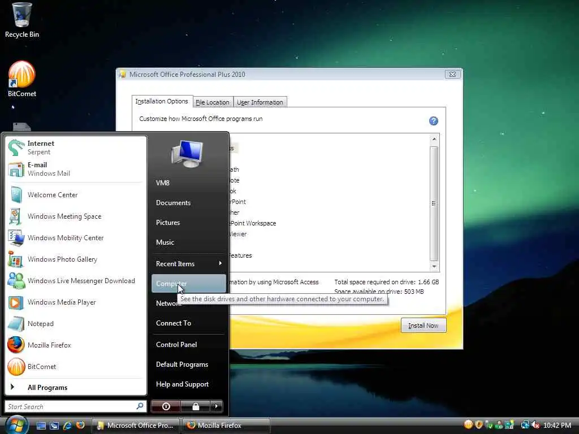Click scroll up arrow in feature list
Screen dimensions: 579x434
coord(434,139)
